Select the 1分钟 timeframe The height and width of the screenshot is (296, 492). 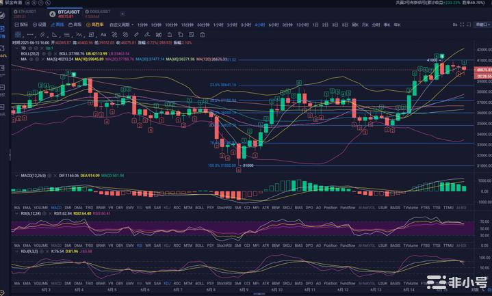click(x=142, y=25)
